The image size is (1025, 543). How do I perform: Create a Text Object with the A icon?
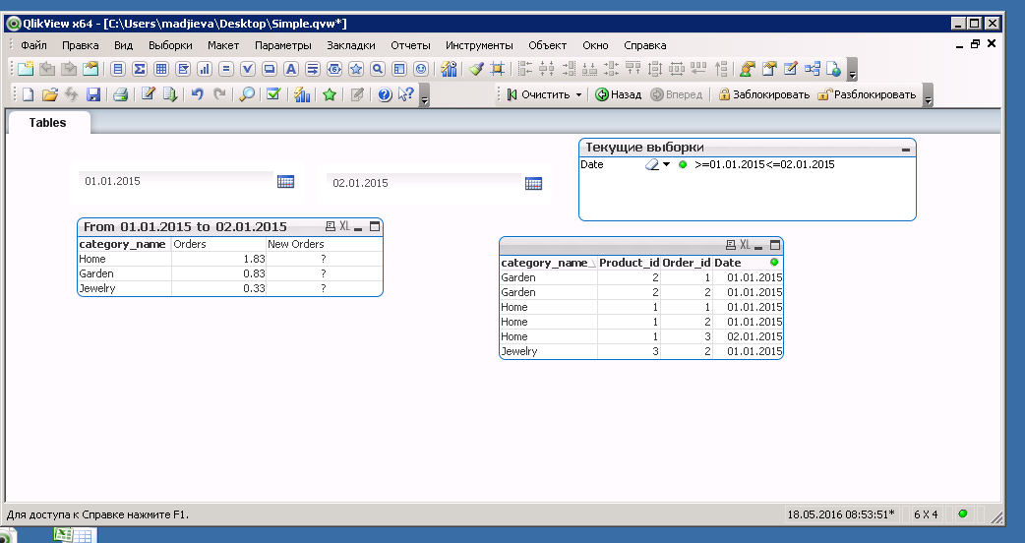pos(291,69)
